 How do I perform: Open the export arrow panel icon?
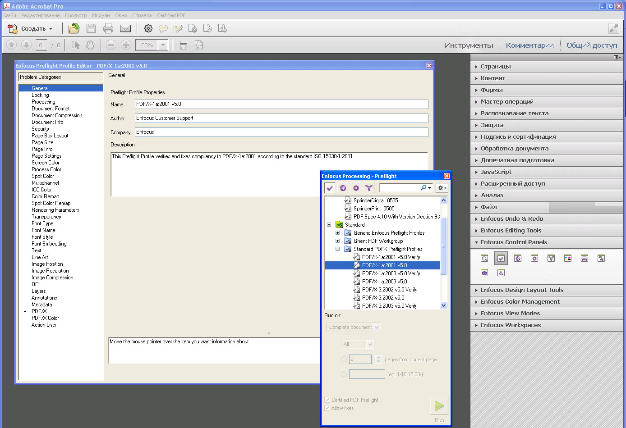tap(601, 258)
